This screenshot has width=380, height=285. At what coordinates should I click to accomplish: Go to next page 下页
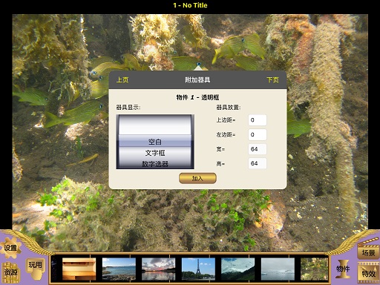pos(272,80)
